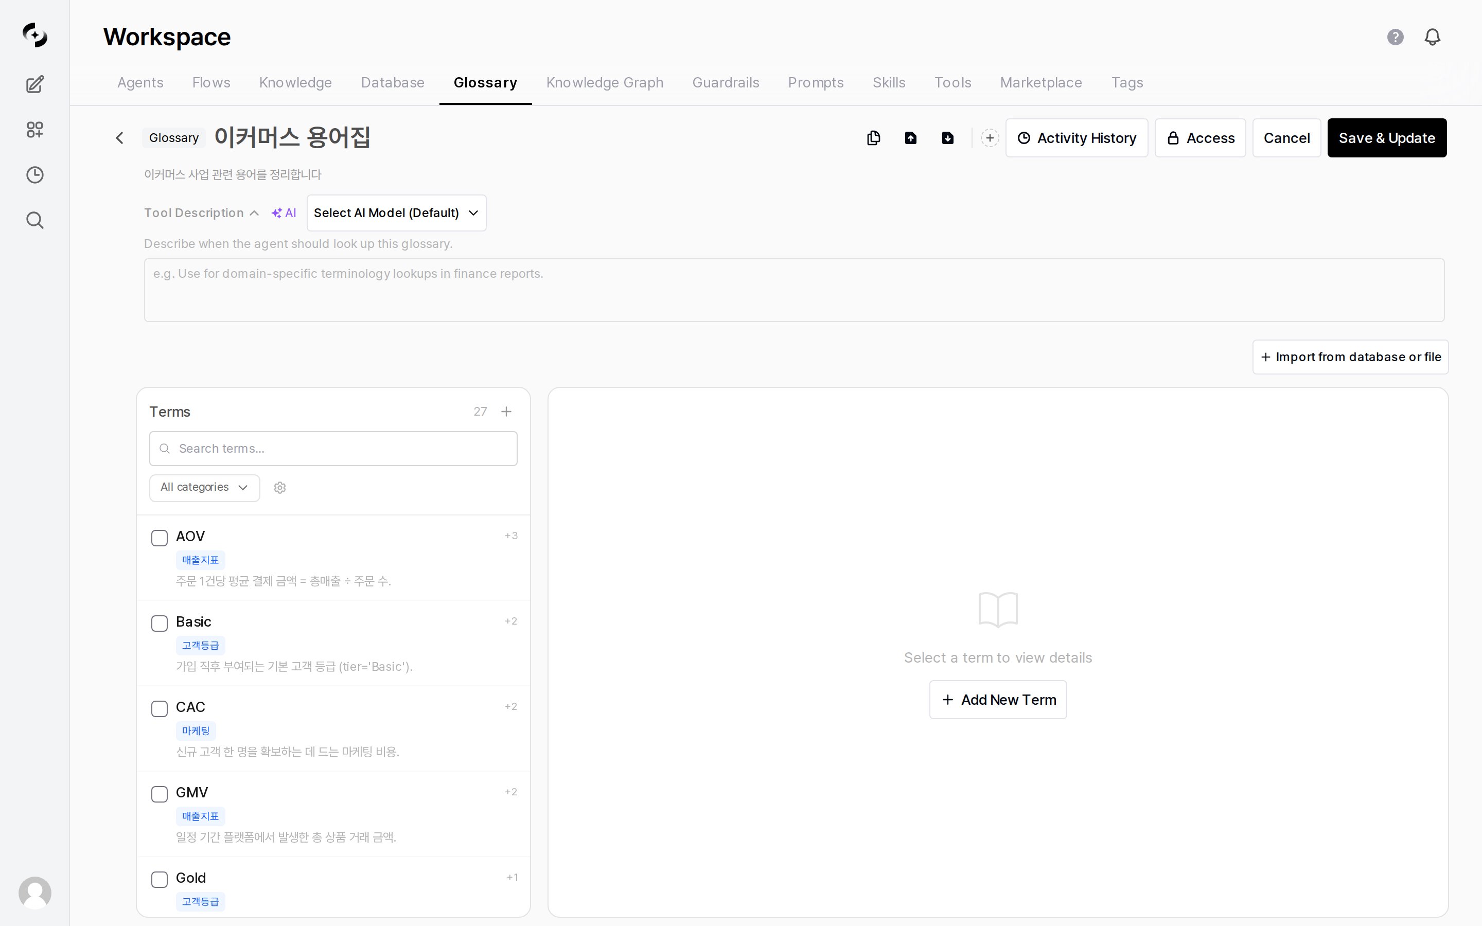The width and height of the screenshot is (1482, 926).
Task: Switch to the Knowledge Graph tab
Action: 605,83
